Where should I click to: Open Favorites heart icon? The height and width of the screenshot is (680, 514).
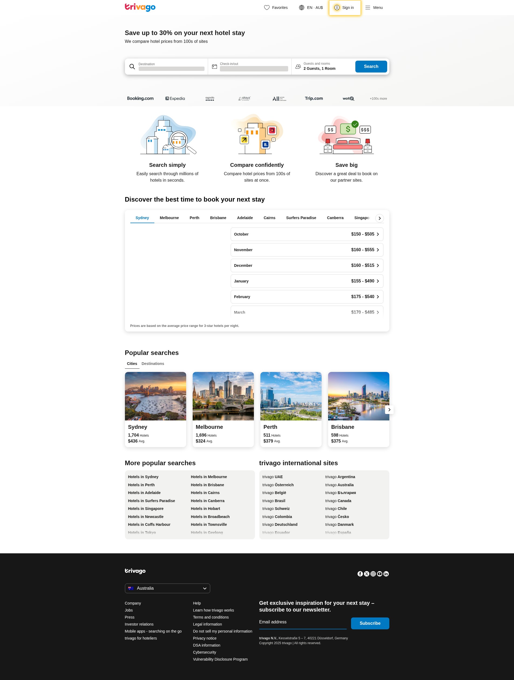[267, 7]
